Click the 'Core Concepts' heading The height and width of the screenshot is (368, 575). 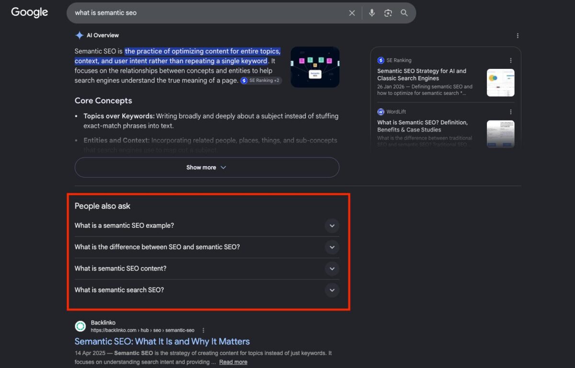(x=103, y=100)
